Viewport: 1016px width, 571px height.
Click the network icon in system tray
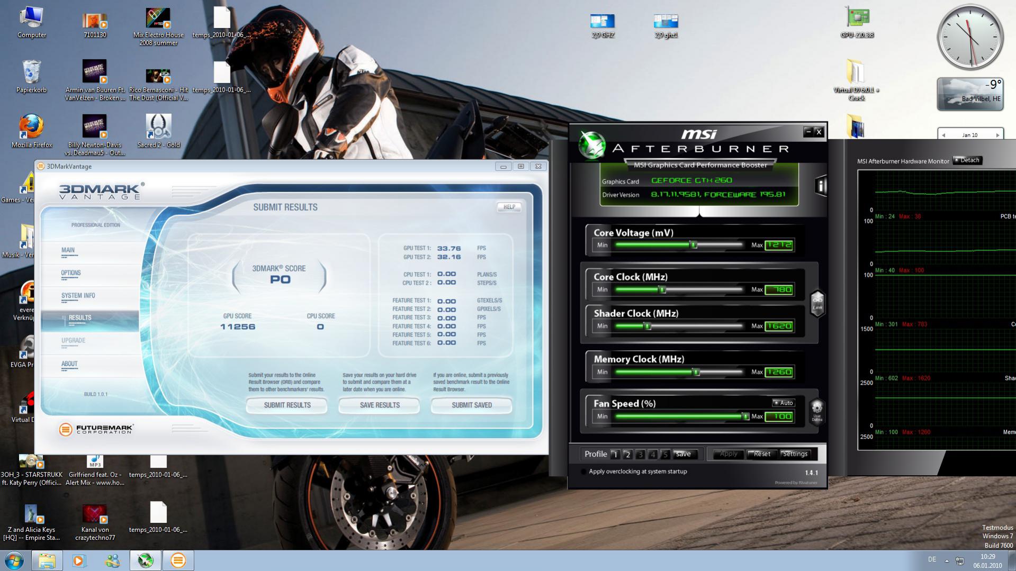pyautogui.click(x=959, y=560)
